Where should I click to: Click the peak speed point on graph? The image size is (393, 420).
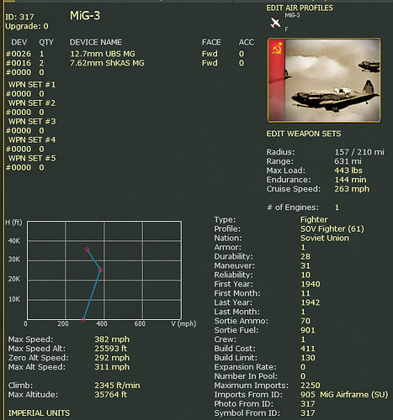(x=100, y=270)
